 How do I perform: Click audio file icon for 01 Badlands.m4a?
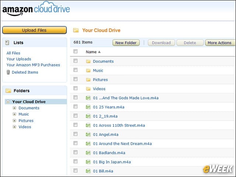pos(88,153)
